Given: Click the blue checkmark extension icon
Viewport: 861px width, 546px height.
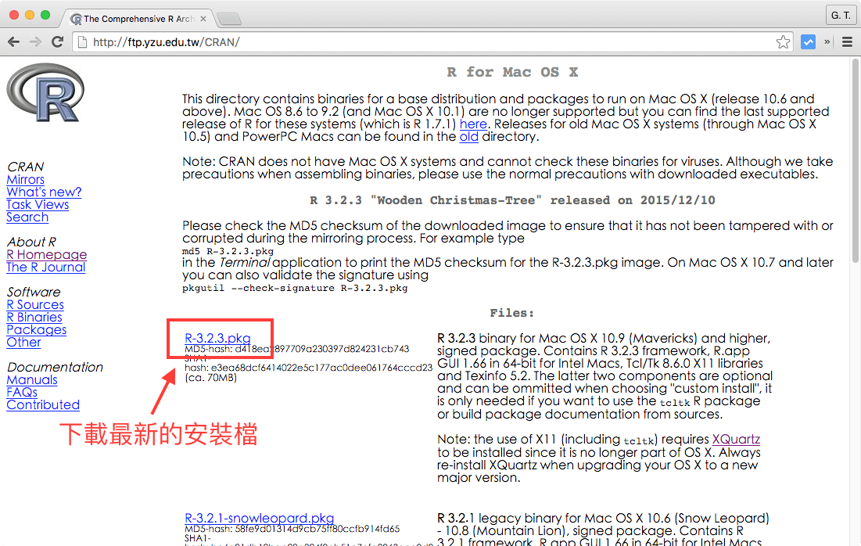Looking at the screenshot, I should point(808,43).
